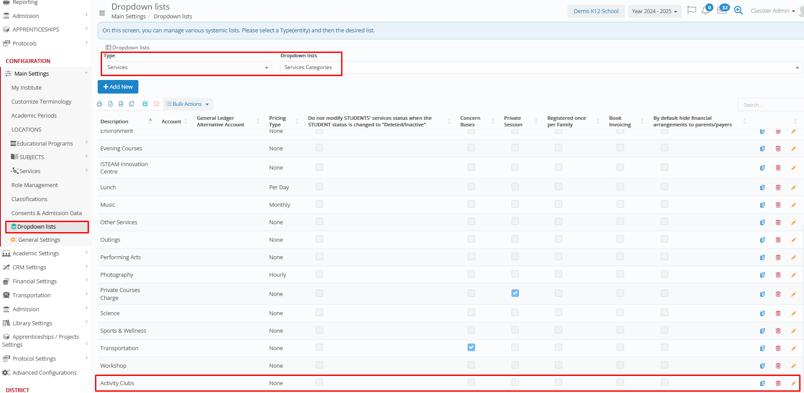Click the Demo K12 School button
The height and width of the screenshot is (393, 804).
pos(596,11)
